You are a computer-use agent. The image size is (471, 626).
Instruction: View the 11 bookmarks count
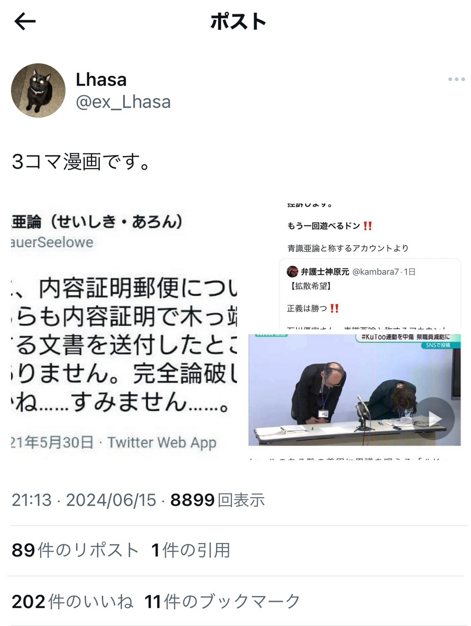click(x=222, y=601)
